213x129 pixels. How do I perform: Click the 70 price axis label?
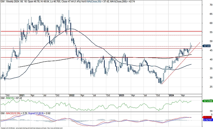coord(211,5)
